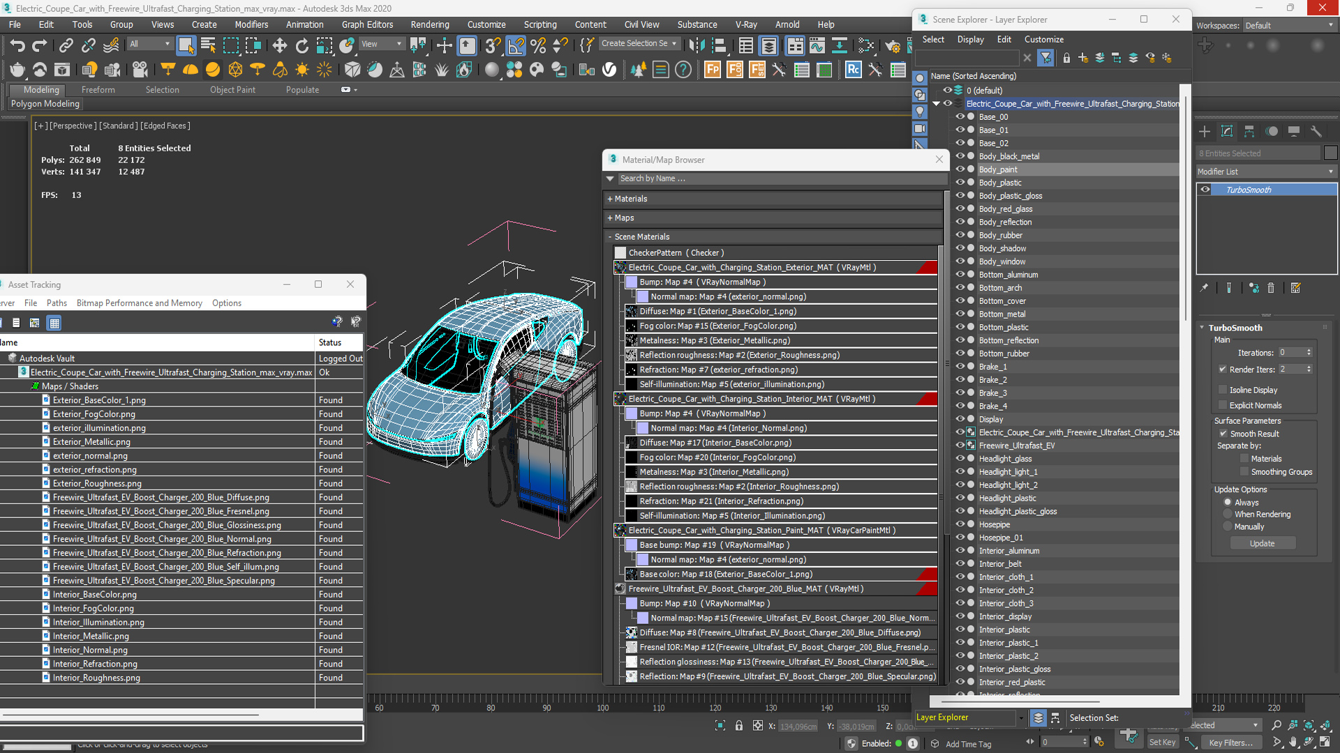Toggle Smooth Result checkbox
Viewport: 1340px width, 753px height.
click(x=1223, y=434)
